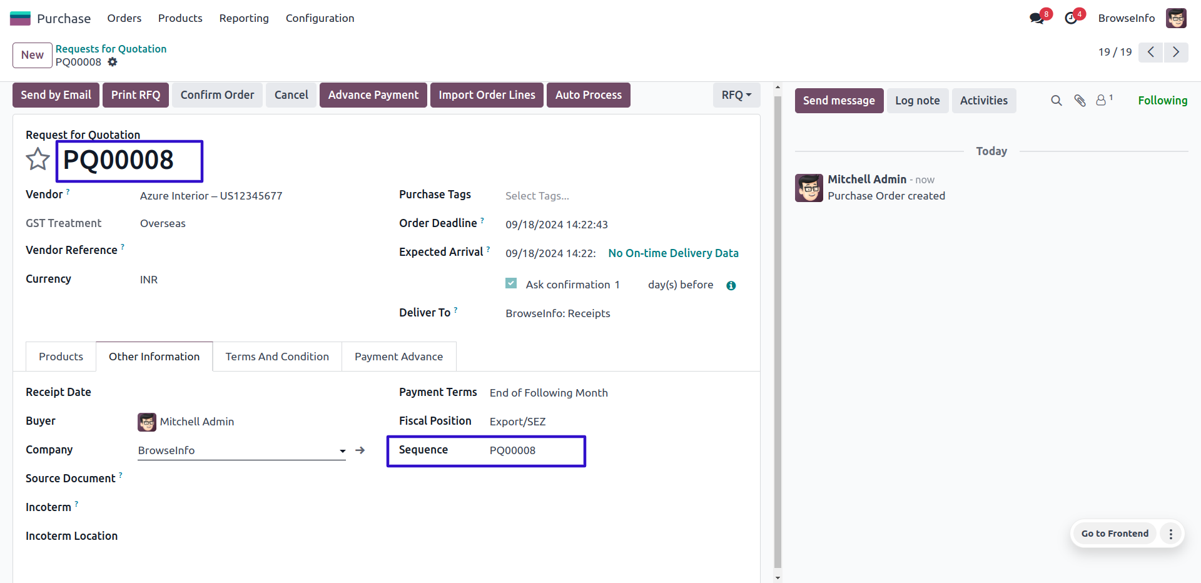
Task: Uncheck the Ask confirmation checkbox
Action: pyautogui.click(x=511, y=283)
